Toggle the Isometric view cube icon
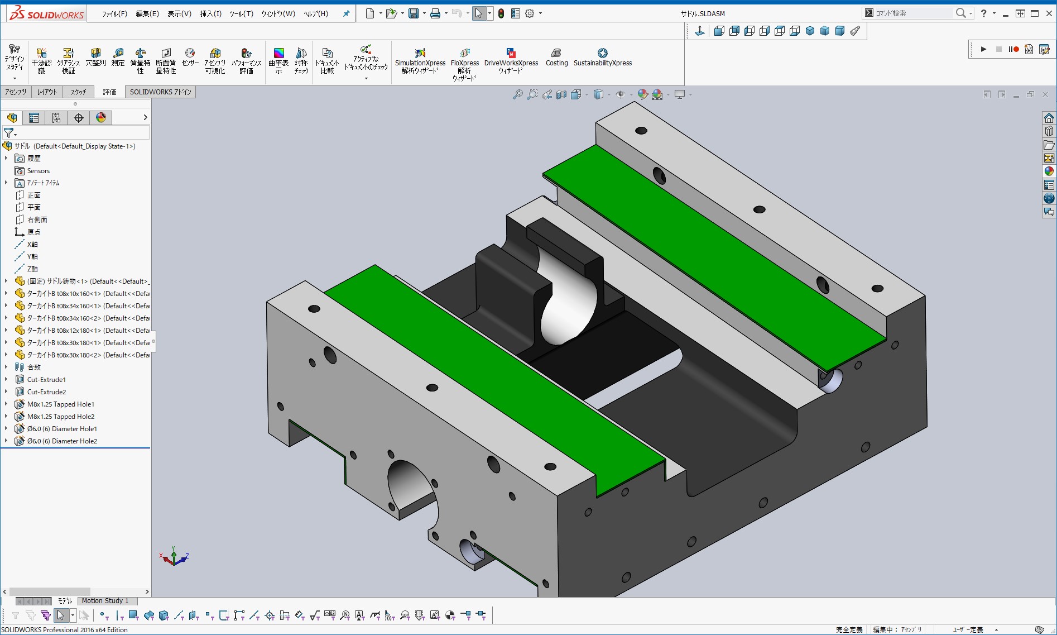 pyautogui.click(x=810, y=31)
